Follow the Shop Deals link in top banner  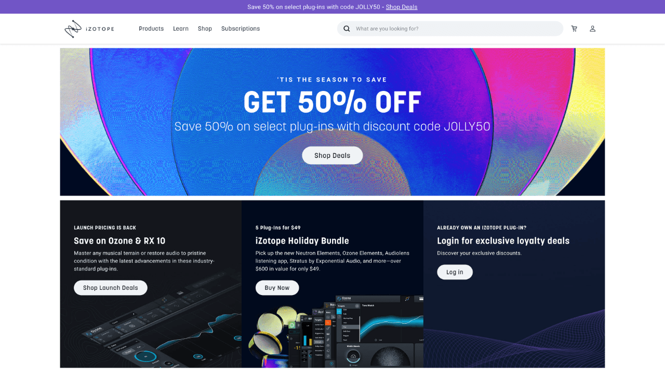pyautogui.click(x=402, y=7)
